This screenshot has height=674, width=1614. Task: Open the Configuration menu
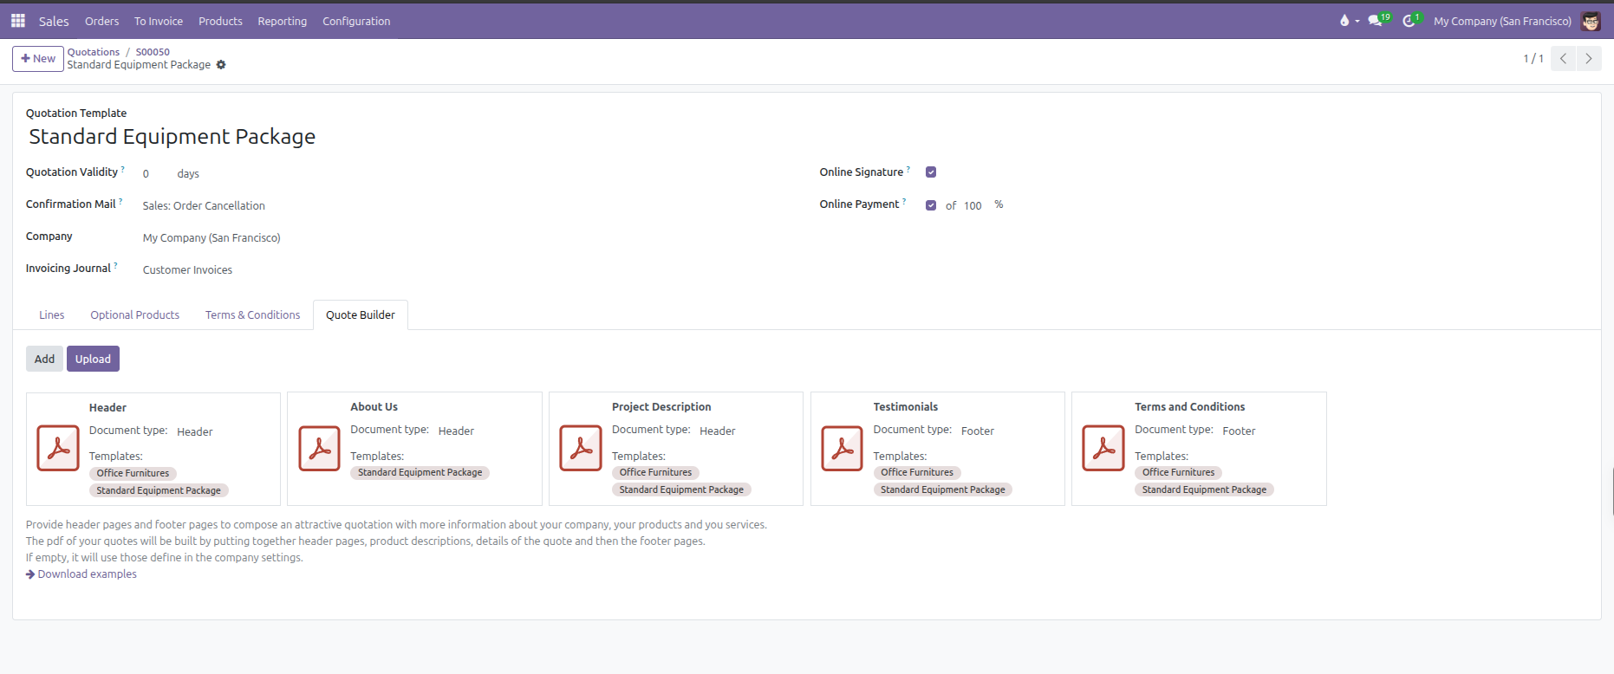(x=356, y=21)
